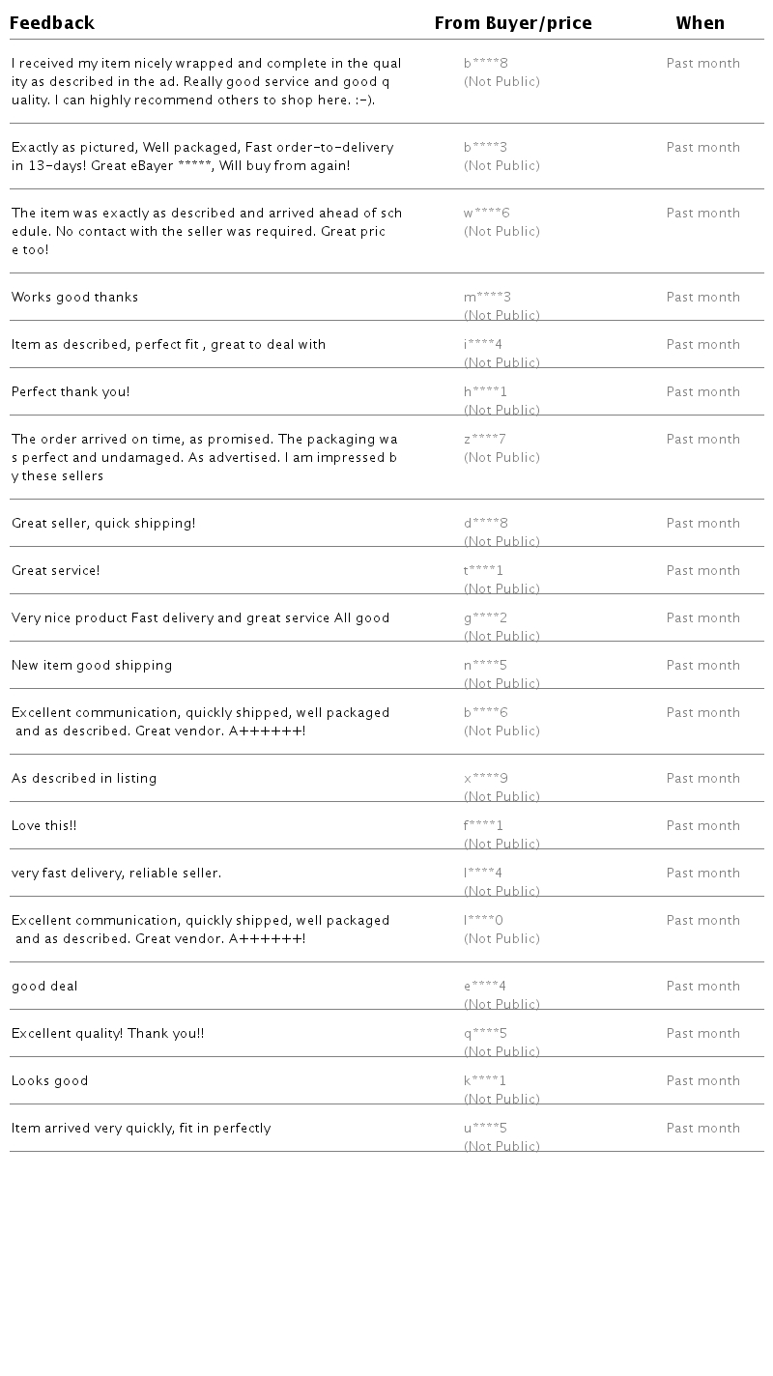Click buyer w****6 username
The height and width of the screenshot is (1376, 773).
tap(486, 214)
